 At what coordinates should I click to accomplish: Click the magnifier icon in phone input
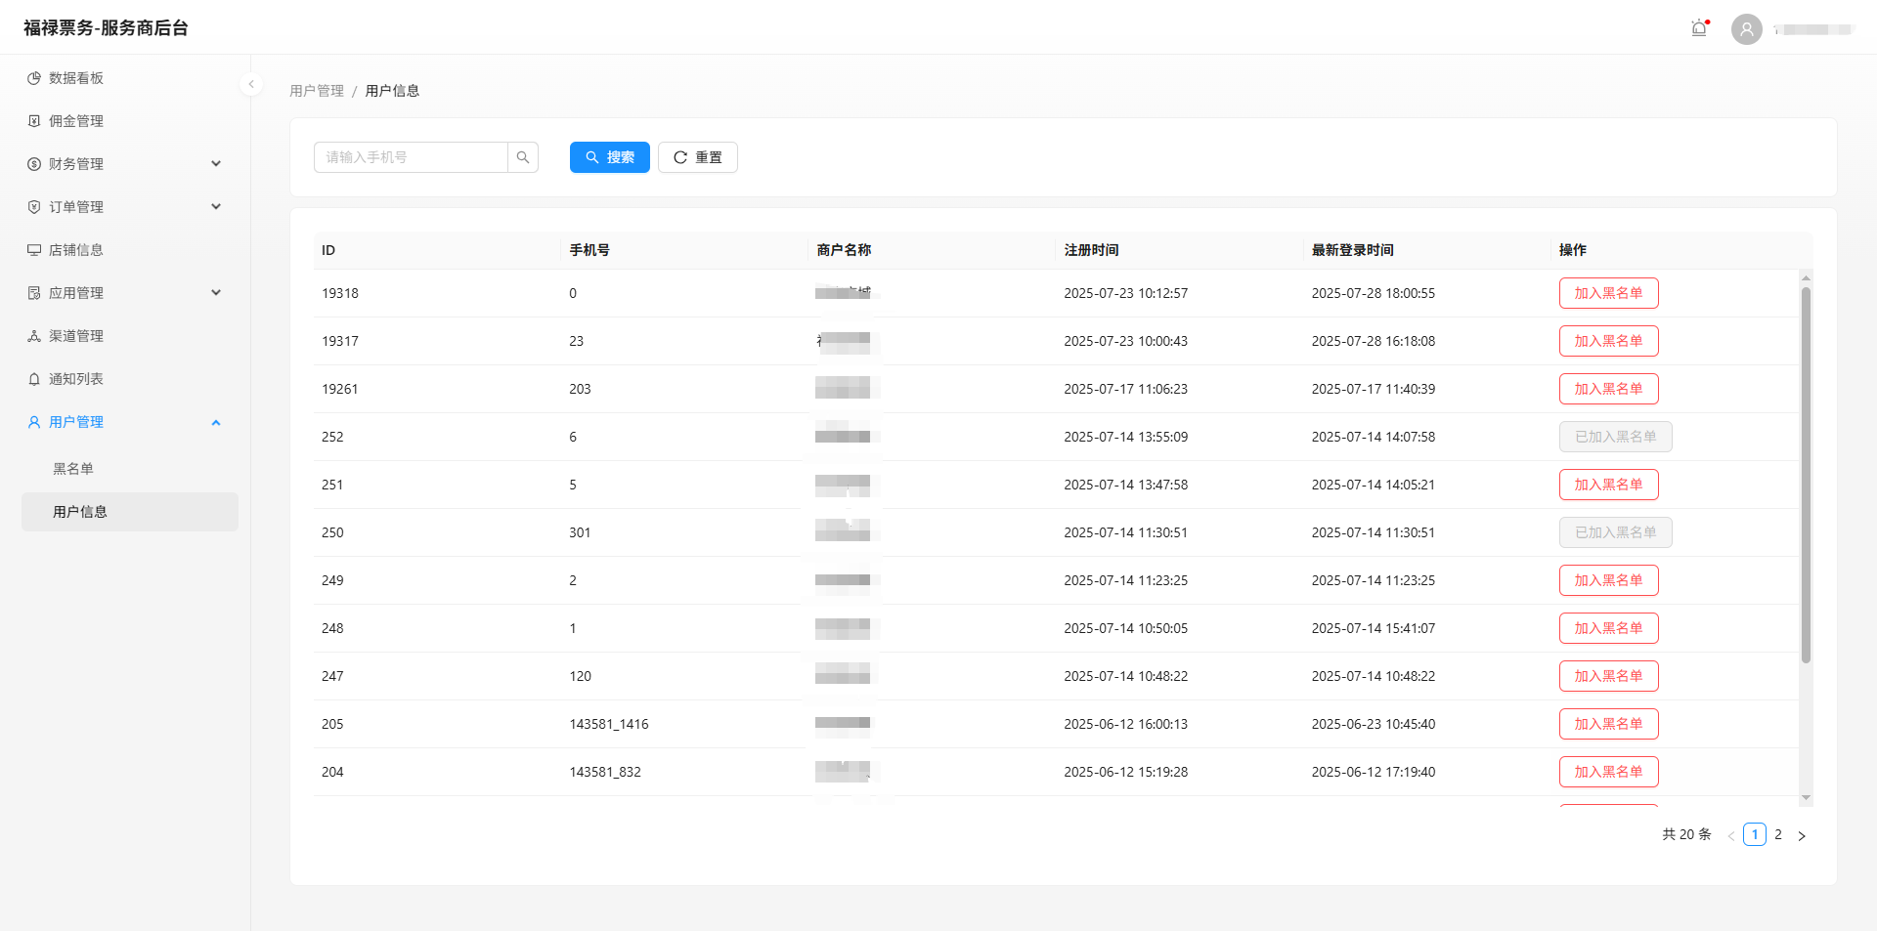click(x=523, y=157)
